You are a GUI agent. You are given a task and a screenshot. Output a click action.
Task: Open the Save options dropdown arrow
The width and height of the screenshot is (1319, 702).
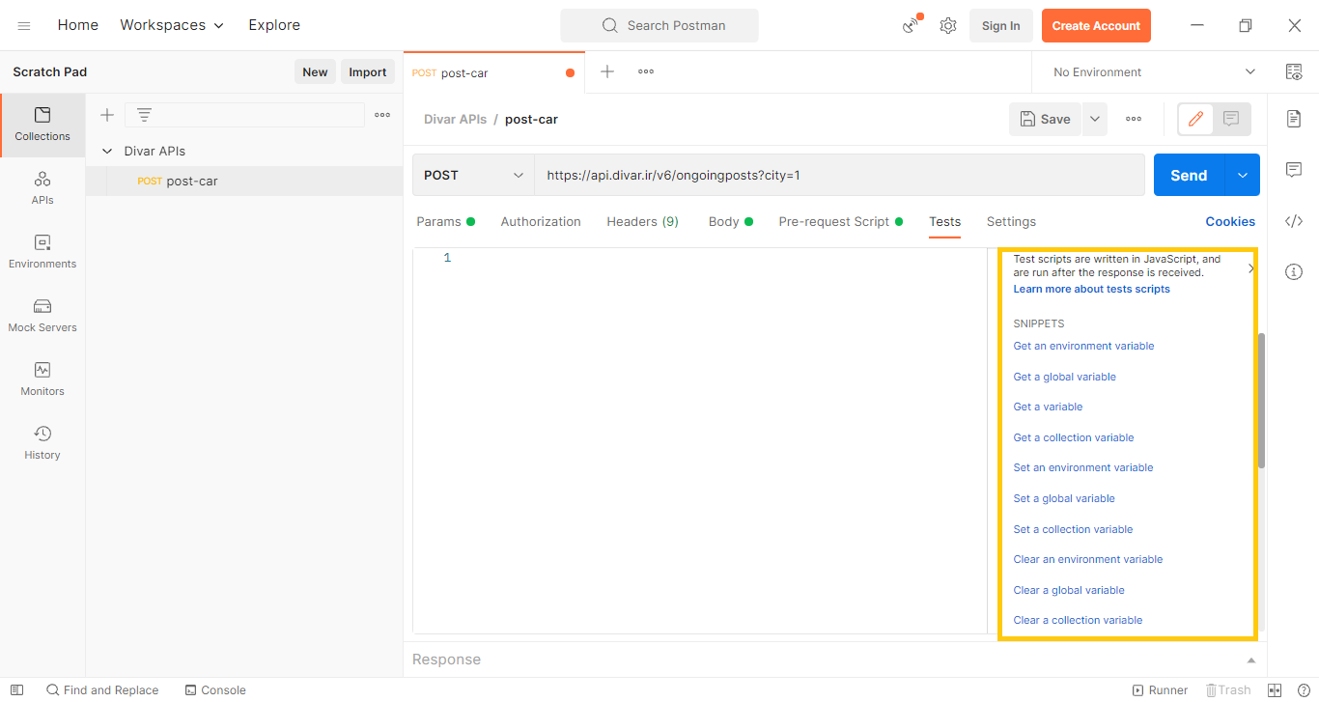(1094, 119)
